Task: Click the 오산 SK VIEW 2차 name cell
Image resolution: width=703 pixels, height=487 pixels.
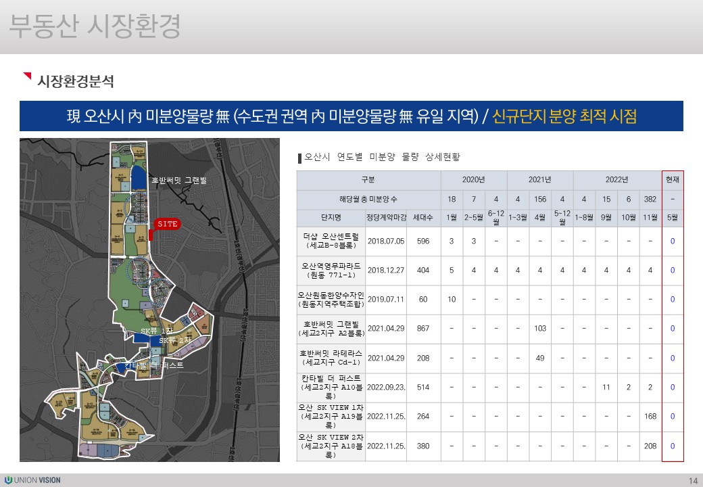Action: [331, 446]
